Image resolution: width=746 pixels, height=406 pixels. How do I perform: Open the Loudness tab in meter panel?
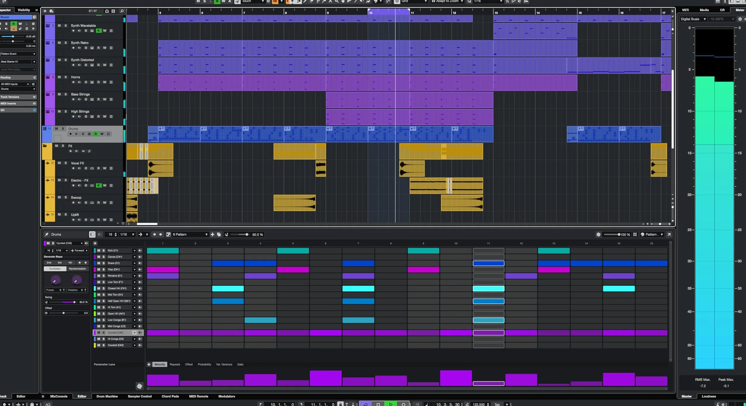(x=709, y=397)
